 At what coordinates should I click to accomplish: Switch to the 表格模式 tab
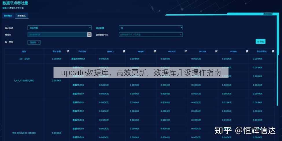pos(21,16)
